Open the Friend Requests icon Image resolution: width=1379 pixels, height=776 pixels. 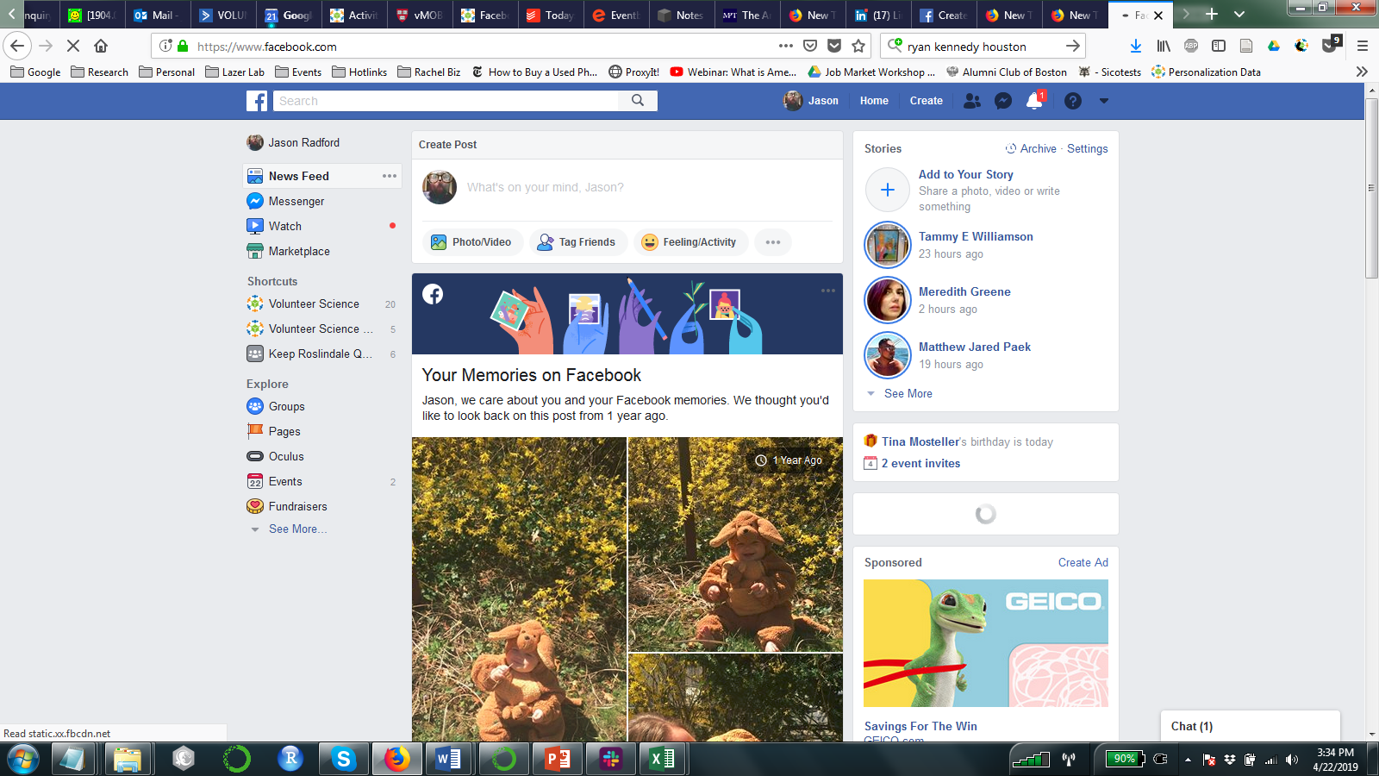(x=972, y=101)
